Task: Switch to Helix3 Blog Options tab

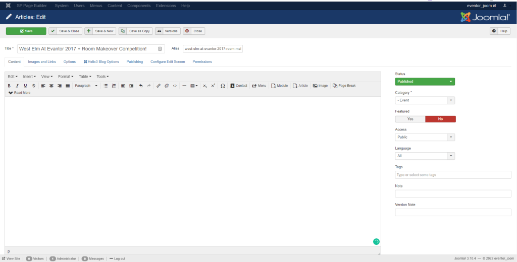Action: coord(101,61)
